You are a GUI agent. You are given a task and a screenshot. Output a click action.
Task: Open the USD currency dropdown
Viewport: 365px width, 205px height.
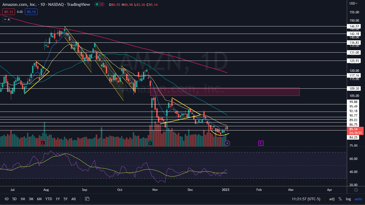(354, 3)
